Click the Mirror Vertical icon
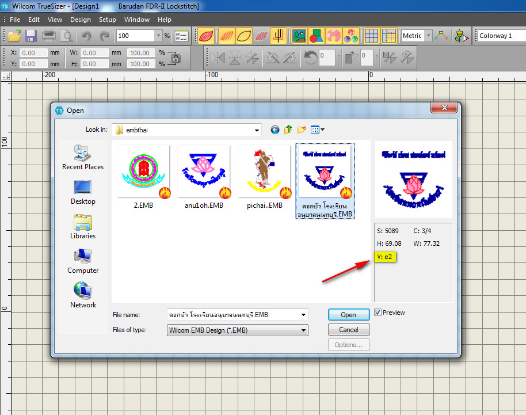Image resolution: width=526 pixels, height=415 pixels. [234, 58]
